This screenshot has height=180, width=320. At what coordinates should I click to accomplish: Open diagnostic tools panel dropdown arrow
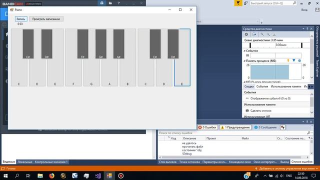(x=303, y=29)
